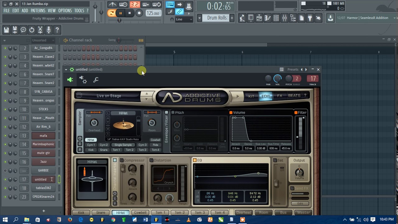The width and height of the screenshot is (398, 224).
Task: Enable the Send FX checkbox
Action: (292, 189)
